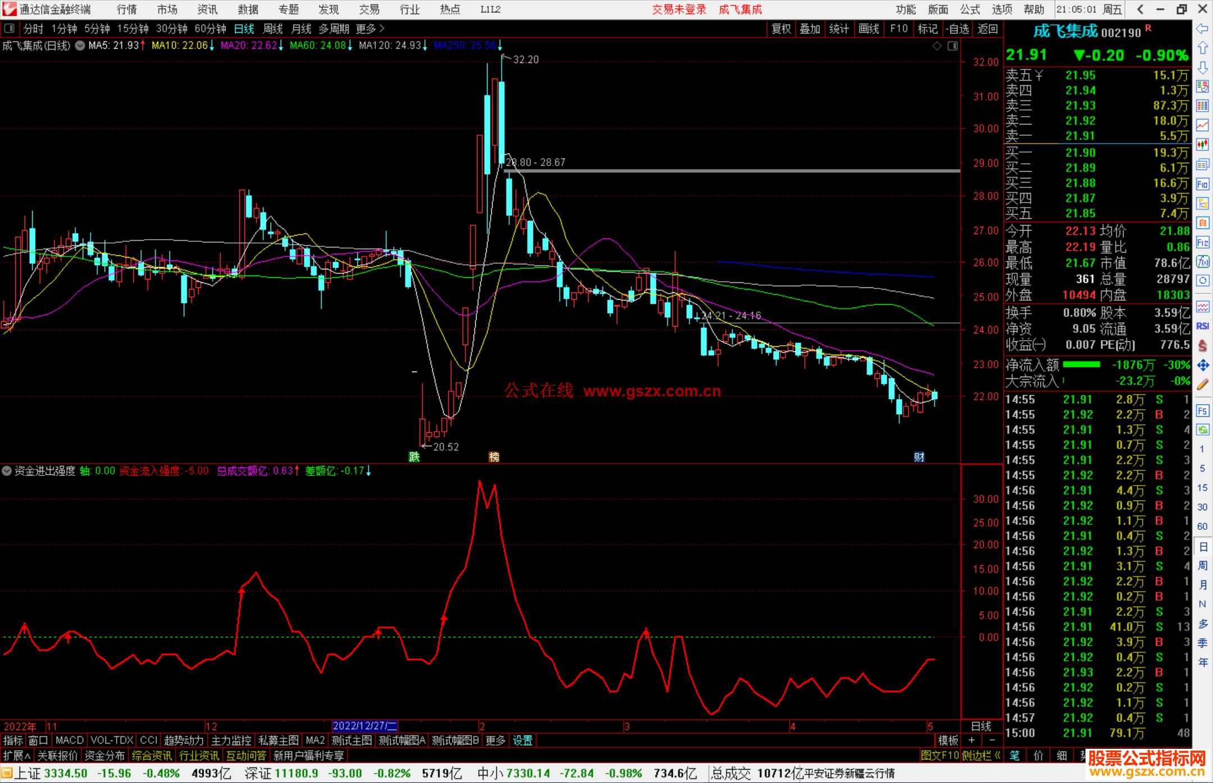Switch to the 周线 weekly tab
The height and width of the screenshot is (783, 1213).
pos(272,28)
